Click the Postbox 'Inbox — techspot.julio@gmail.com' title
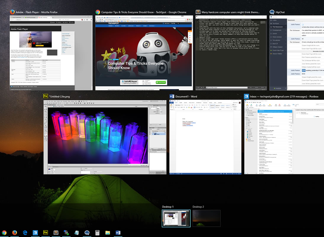The image size is (324, 237). (284, 96)
